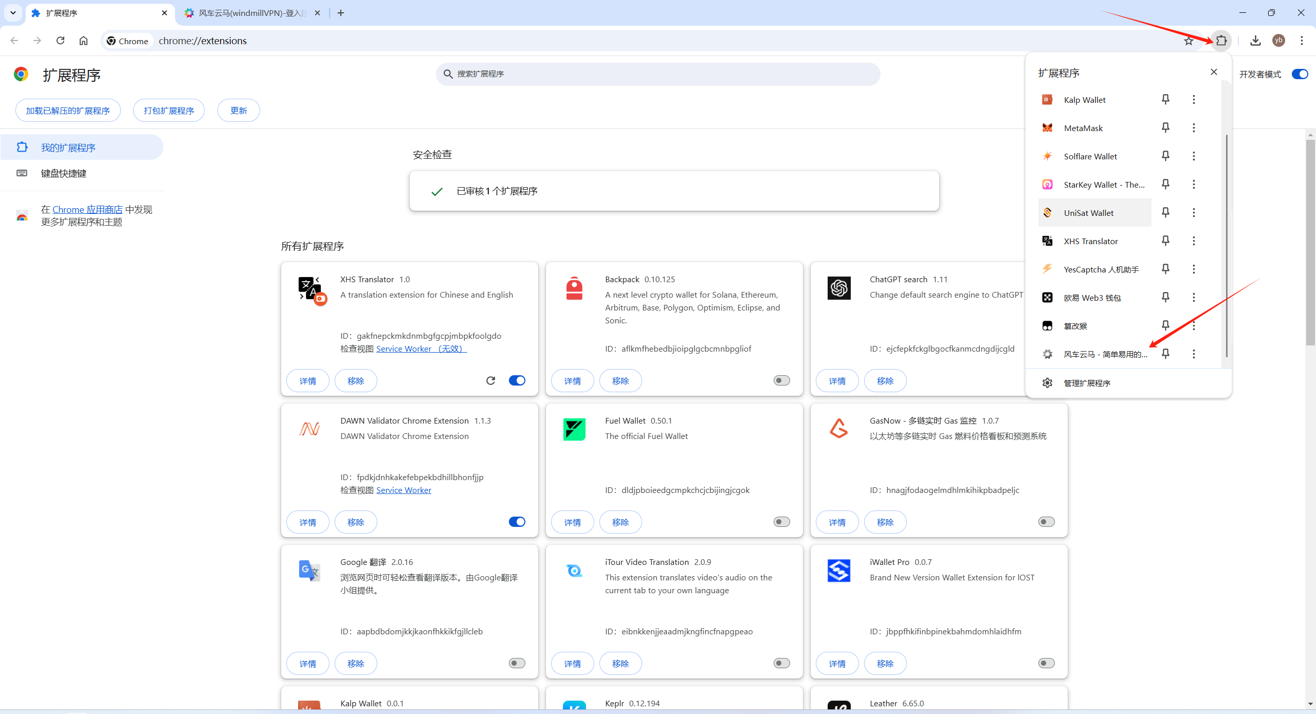Click 加载已解压的扩展程序 button
1316x714 pixels.
(x=68, y=111)
